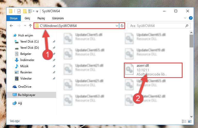Switch to the Görünüm ribbon tab

pos(58,18)
